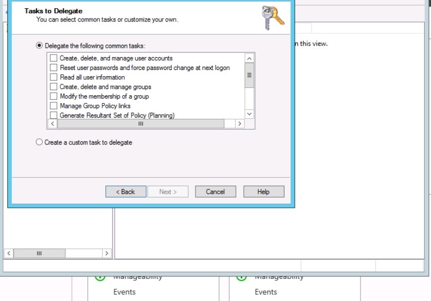The image size is (431, 301).
Task: Select 'Modify the membership of a group' checkbox
Action: click(53, 96)
